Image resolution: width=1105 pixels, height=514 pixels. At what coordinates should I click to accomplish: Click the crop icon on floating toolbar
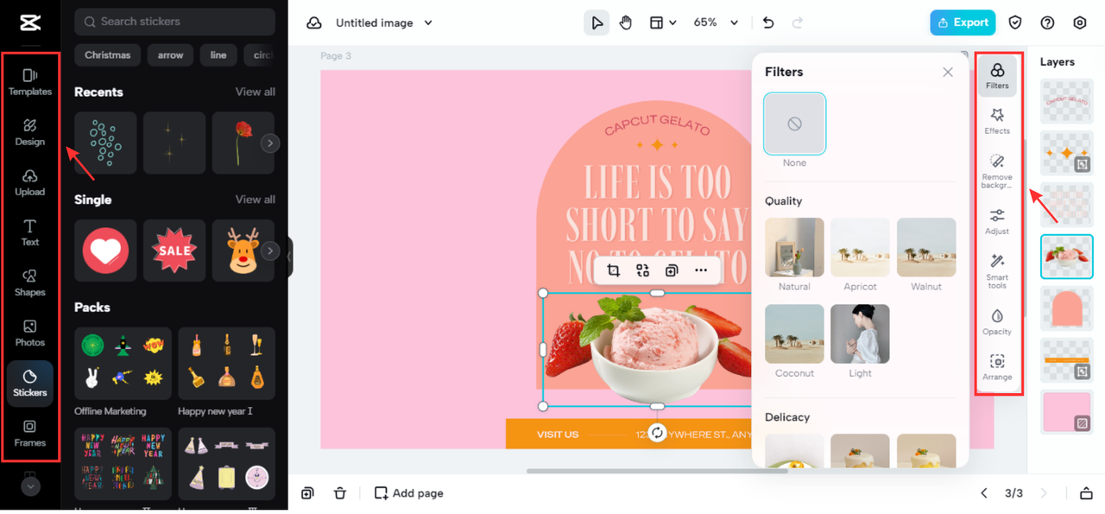614,270
